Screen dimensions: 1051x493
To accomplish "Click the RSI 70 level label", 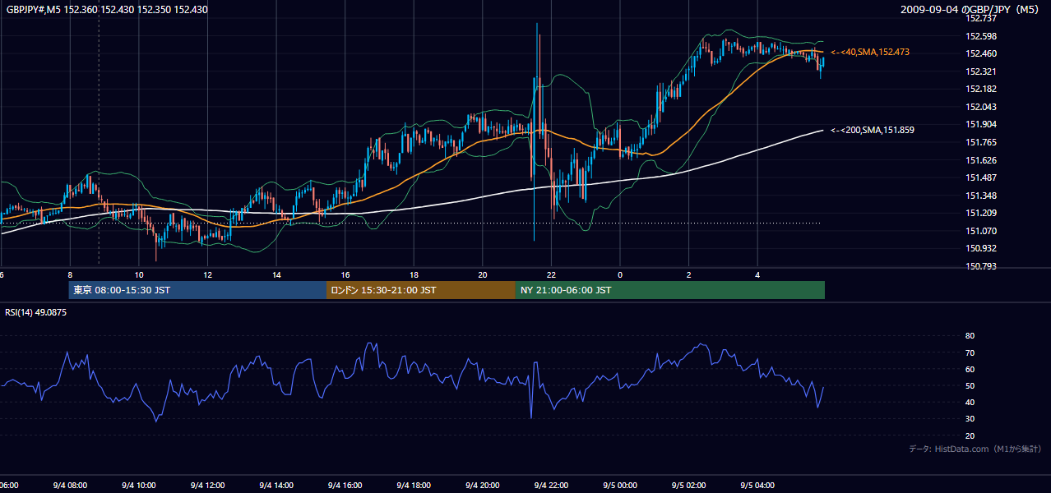I will 970,352.
